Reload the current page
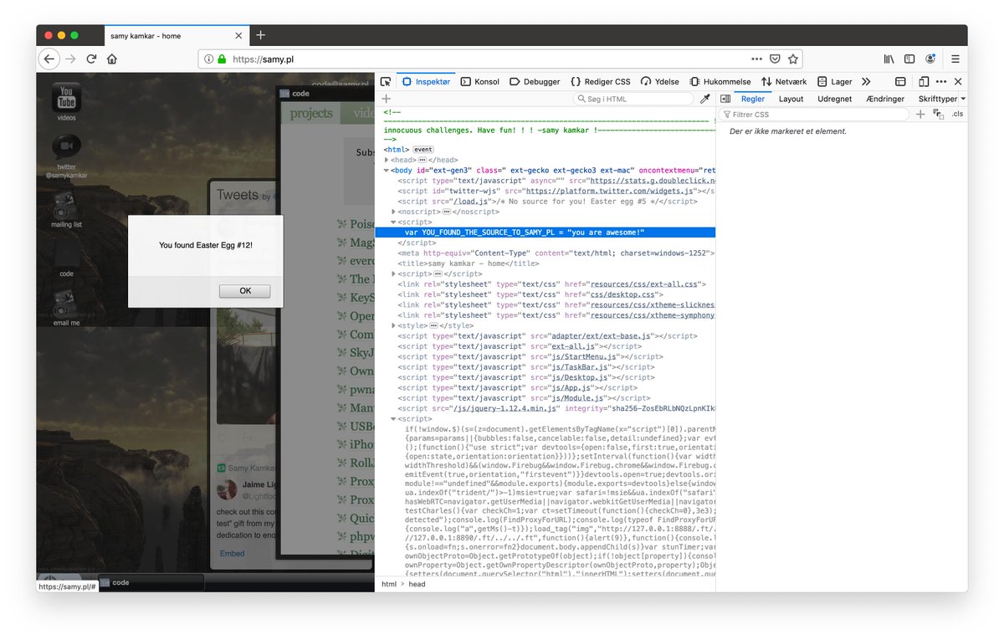The image size is (1004, 640). [x=91, y=59]
